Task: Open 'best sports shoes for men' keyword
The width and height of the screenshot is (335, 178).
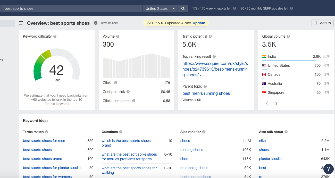Action: click(44, 141)
